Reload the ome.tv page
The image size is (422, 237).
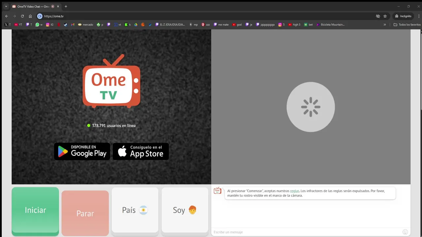tap(22, 16)
